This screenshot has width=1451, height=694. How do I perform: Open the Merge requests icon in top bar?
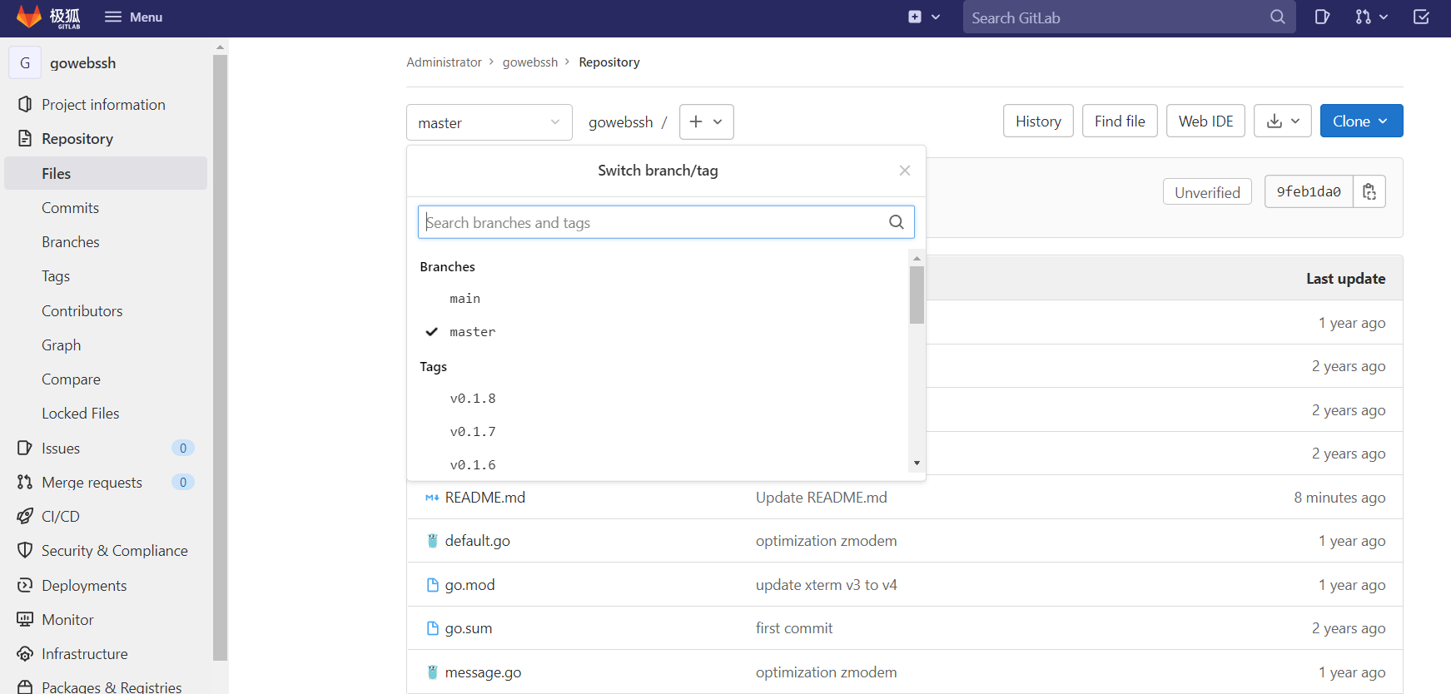[x=1371, y=17]
